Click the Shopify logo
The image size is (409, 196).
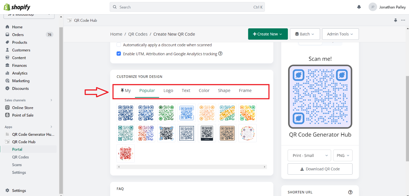click(x=17, y=7)
